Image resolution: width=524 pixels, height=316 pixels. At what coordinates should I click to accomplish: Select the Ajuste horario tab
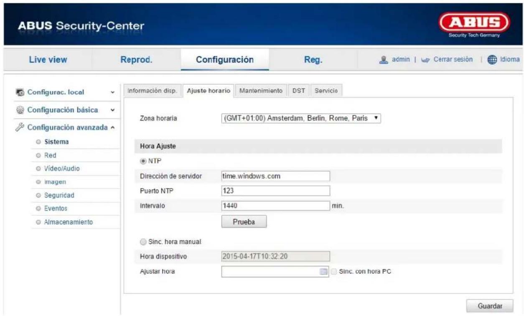tap(209, 90)
